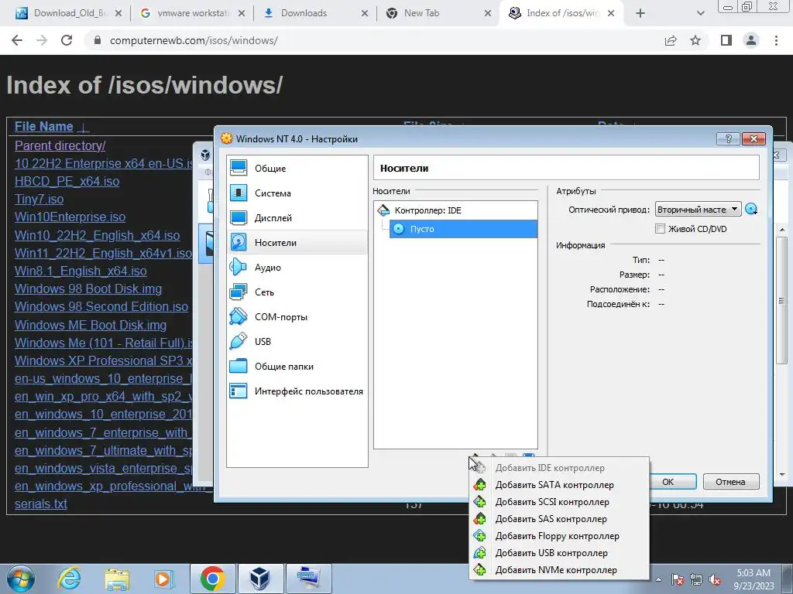Open serials.txt link
The image size is (793, 594).
[40, 504]
